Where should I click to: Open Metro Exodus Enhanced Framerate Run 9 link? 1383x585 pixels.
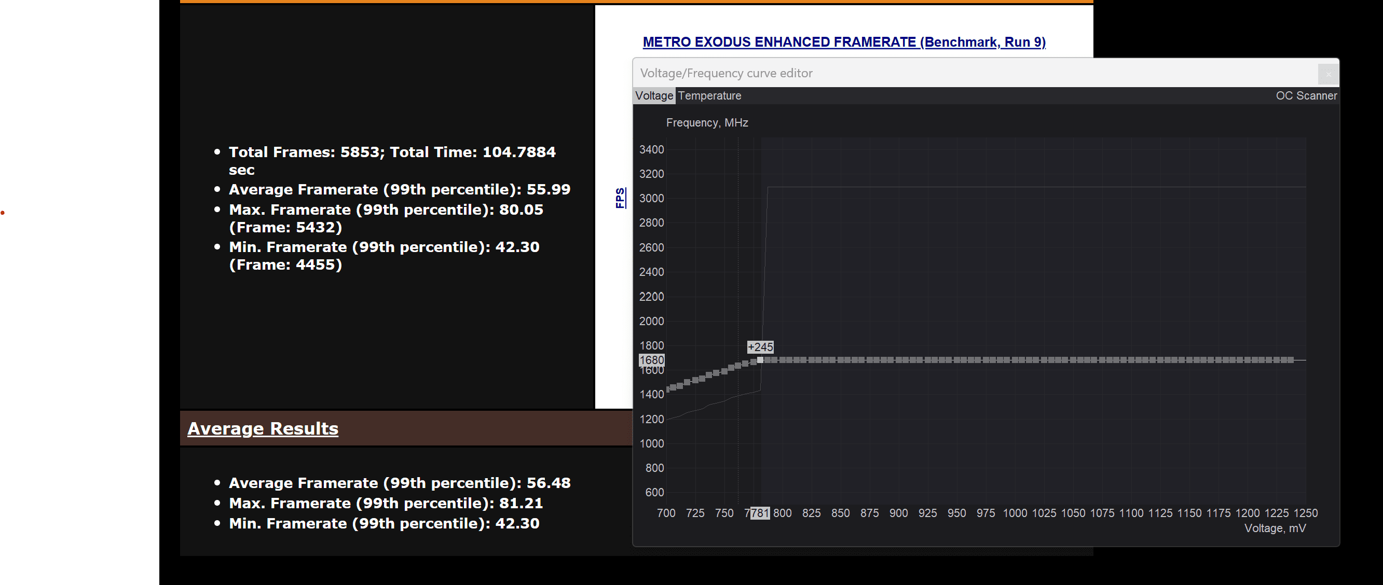844,42
